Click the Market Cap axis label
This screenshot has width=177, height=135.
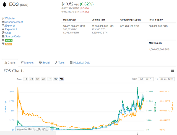click(6, 107)
